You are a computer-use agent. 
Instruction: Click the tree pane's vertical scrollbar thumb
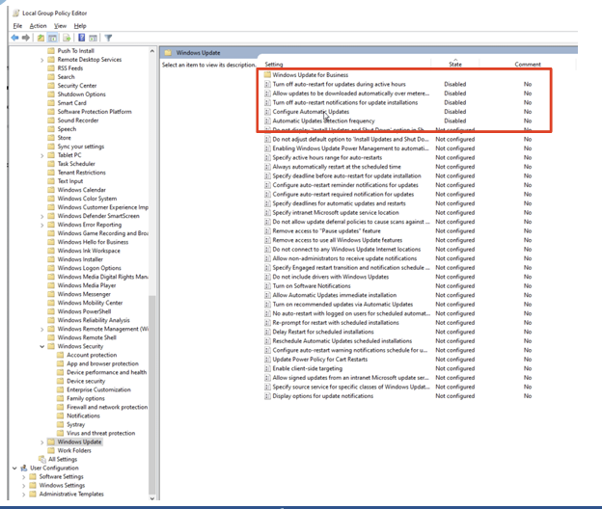click(152, 394)
